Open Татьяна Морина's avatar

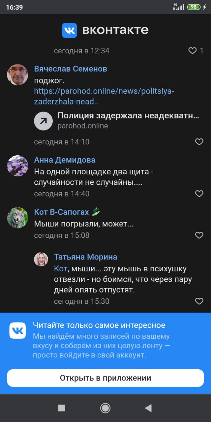coord(41,259)
